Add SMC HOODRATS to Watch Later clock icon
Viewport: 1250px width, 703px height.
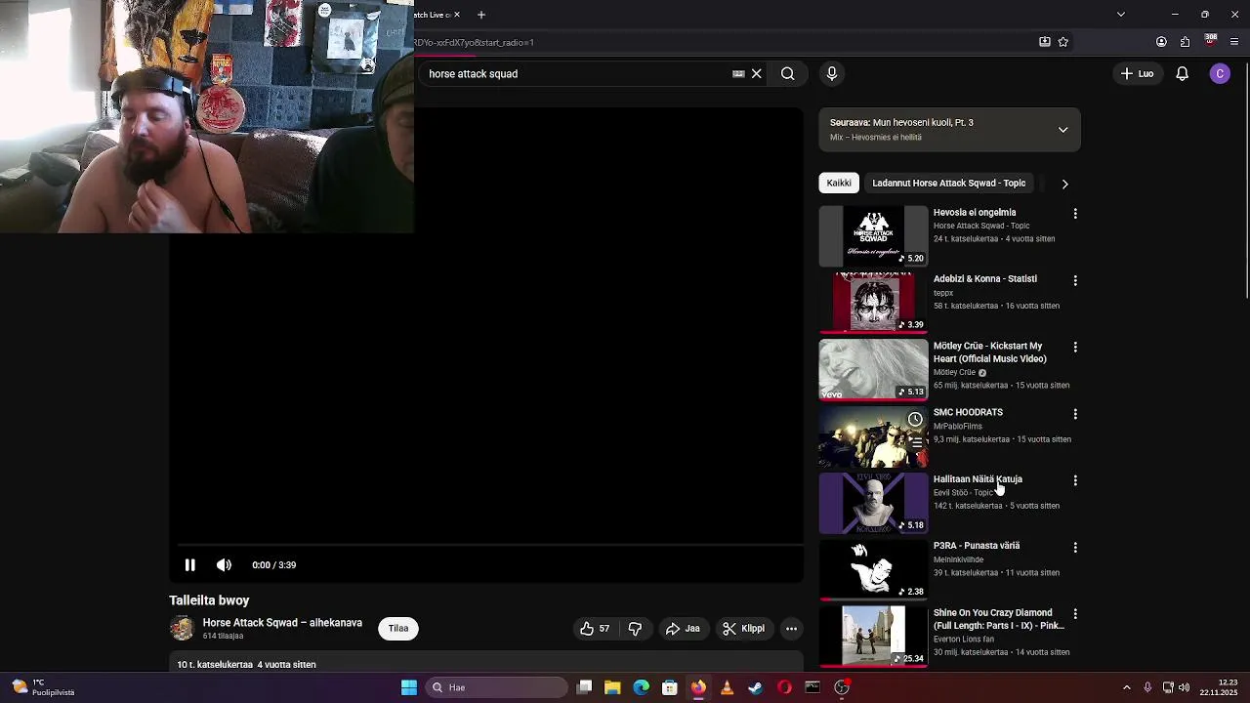point(915,419)
